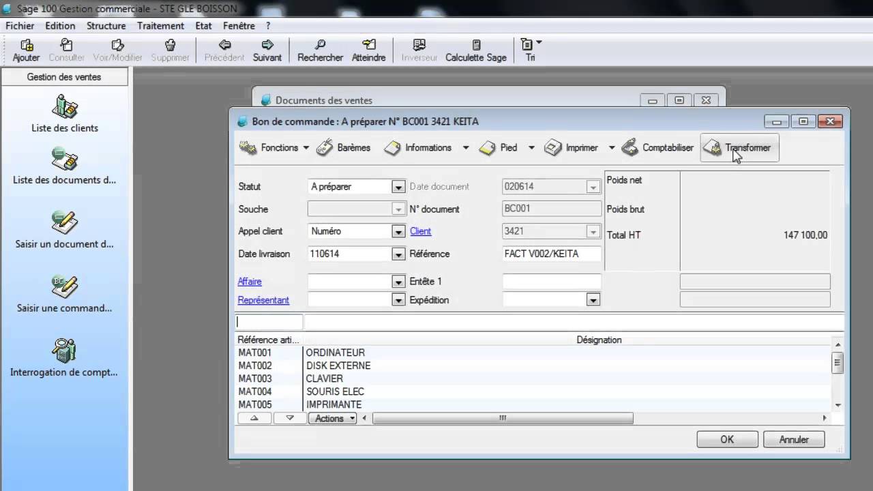Viewport: 873px width, 491px height.
Task: Click the OK button
Action: tap(727, 440)
